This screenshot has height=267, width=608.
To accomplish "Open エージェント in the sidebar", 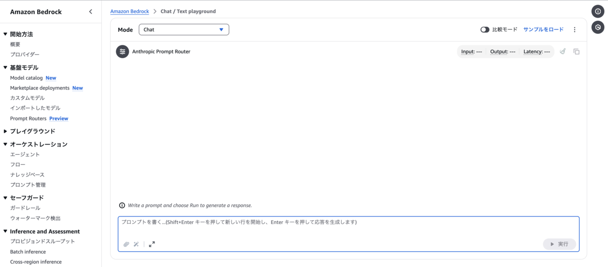I will 25,155.
